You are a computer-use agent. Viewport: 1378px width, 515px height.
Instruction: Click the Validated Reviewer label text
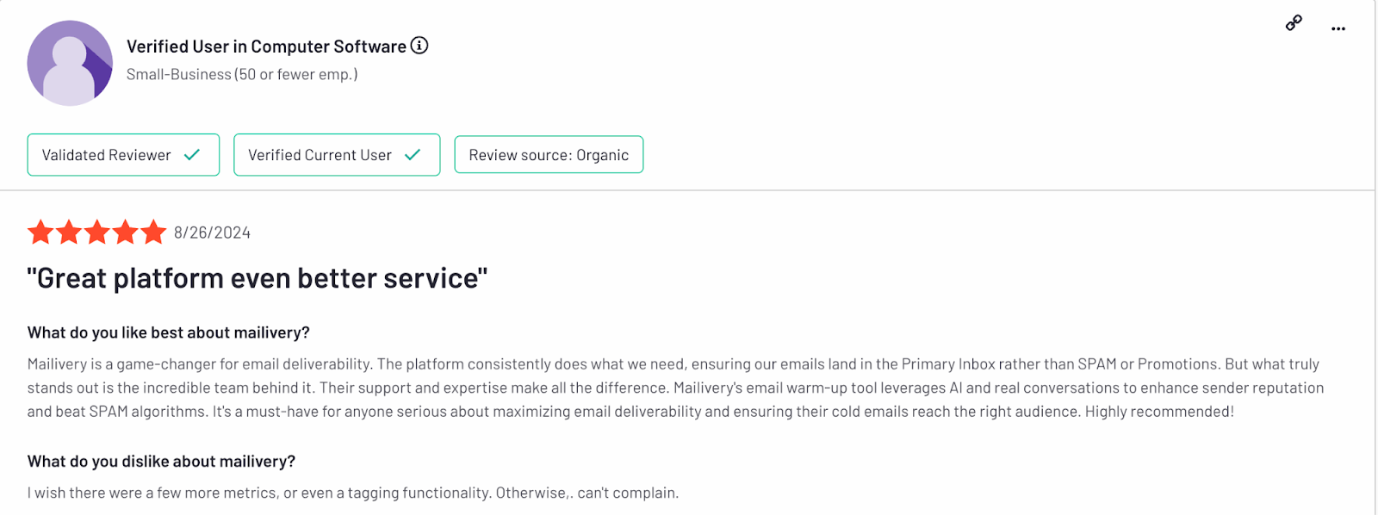point(106,155)
